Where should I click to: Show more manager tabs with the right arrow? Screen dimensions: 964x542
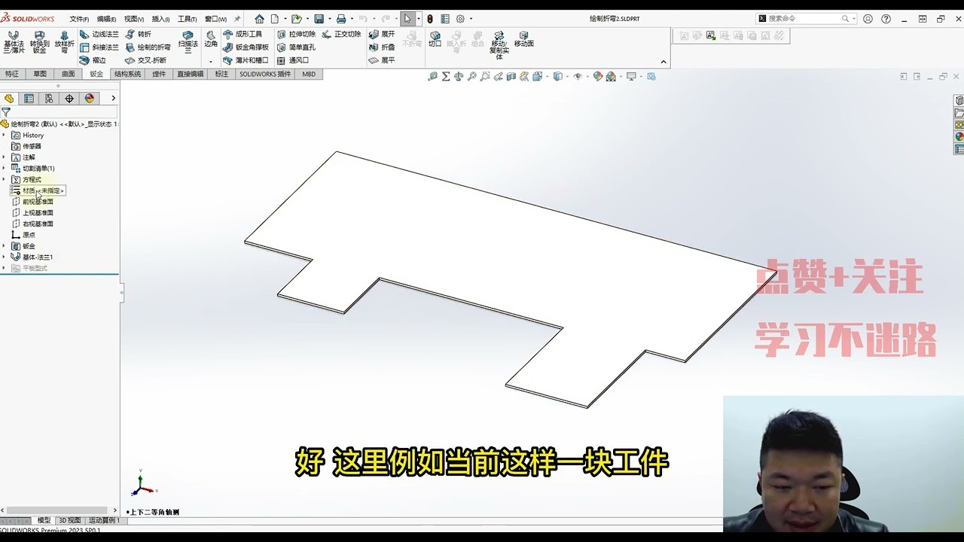pyautogui.click(x=113, y=99)
